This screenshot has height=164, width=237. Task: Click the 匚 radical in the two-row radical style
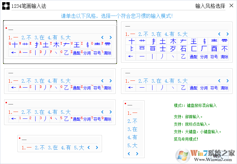pos(193,49)
